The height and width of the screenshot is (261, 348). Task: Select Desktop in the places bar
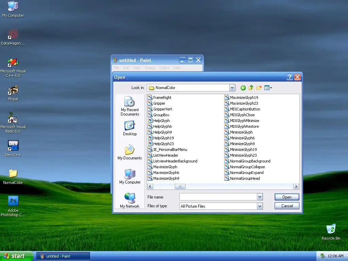(130, 128)
